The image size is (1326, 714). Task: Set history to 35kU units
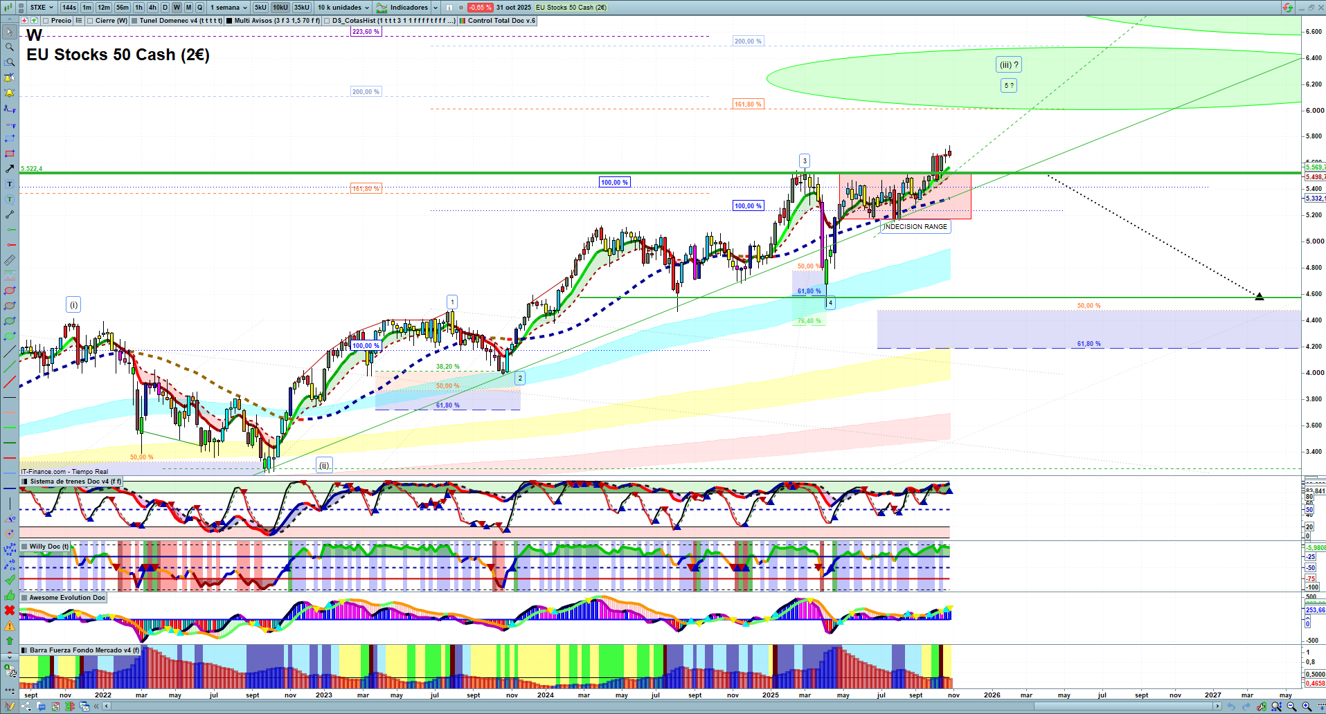302,8
